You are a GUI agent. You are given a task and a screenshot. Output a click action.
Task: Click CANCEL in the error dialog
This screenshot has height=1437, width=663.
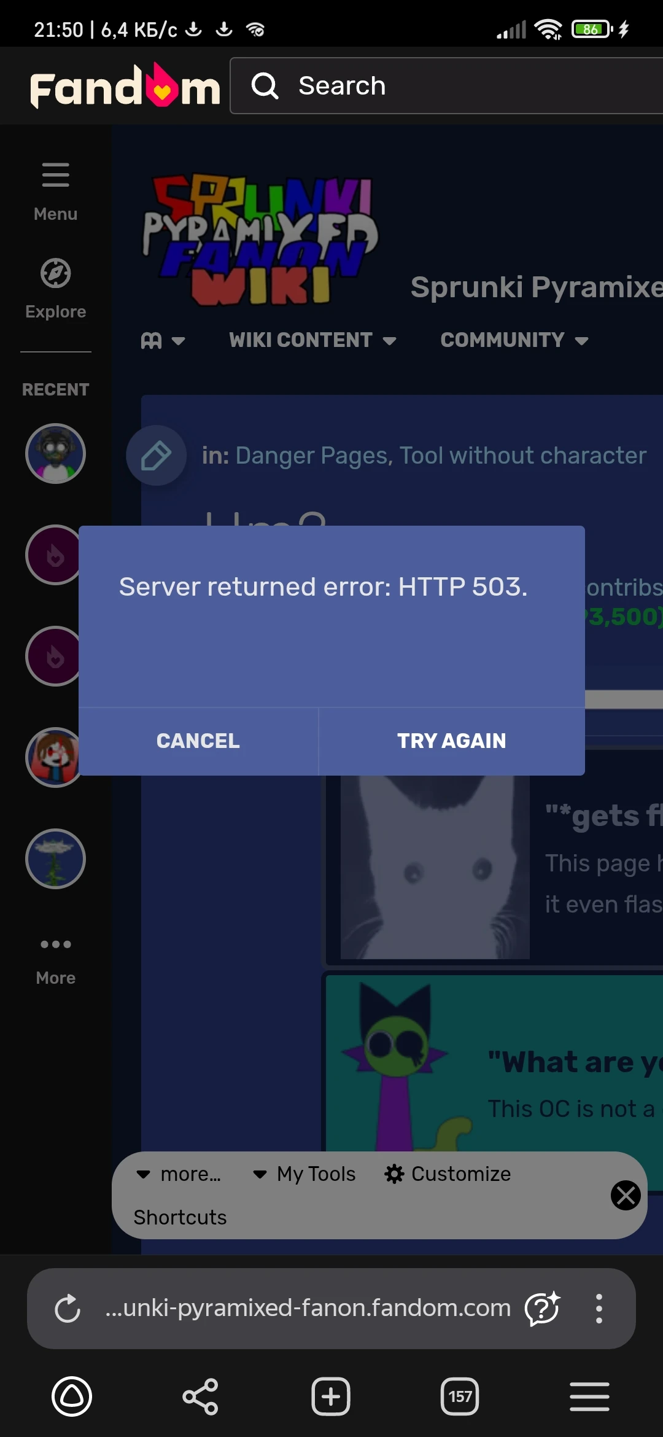coord(198,741)
